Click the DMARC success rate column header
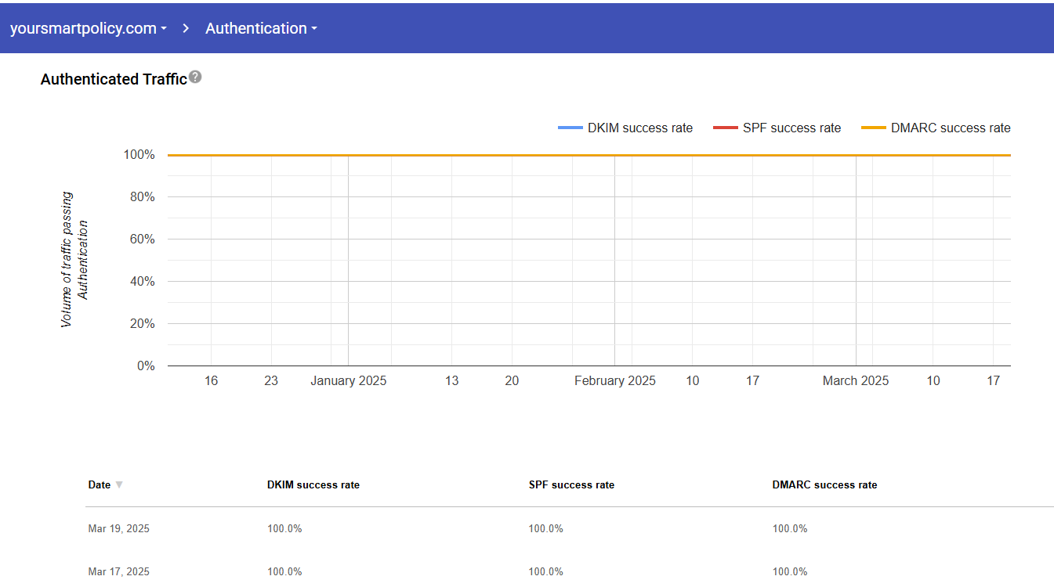 tap(824, 485)
